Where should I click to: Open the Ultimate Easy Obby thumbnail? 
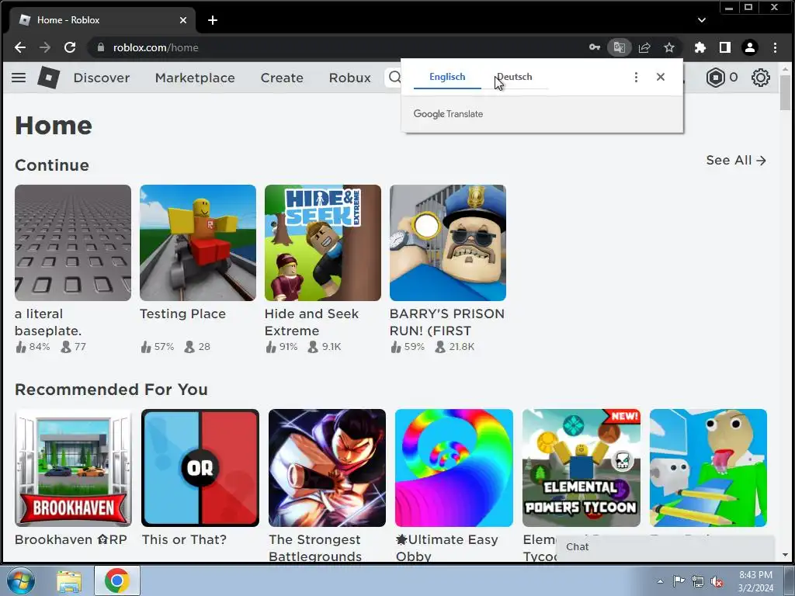click(x=454, y=468)
